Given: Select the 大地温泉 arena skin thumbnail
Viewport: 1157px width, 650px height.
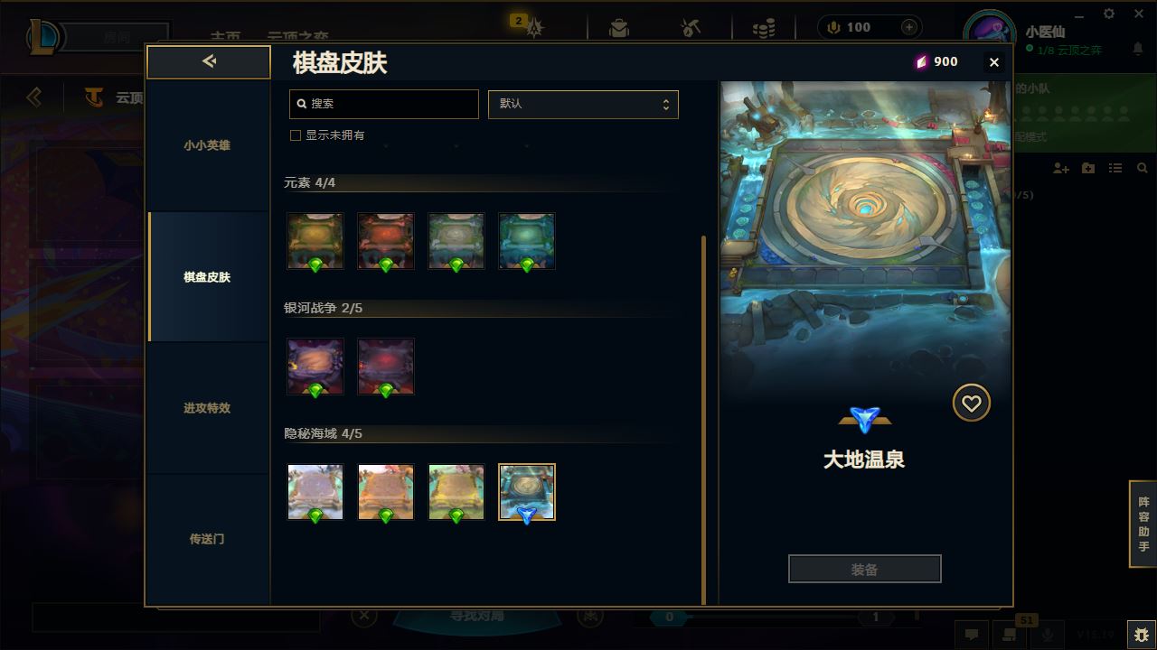Looking at the screenshot, I should point(527,492).
